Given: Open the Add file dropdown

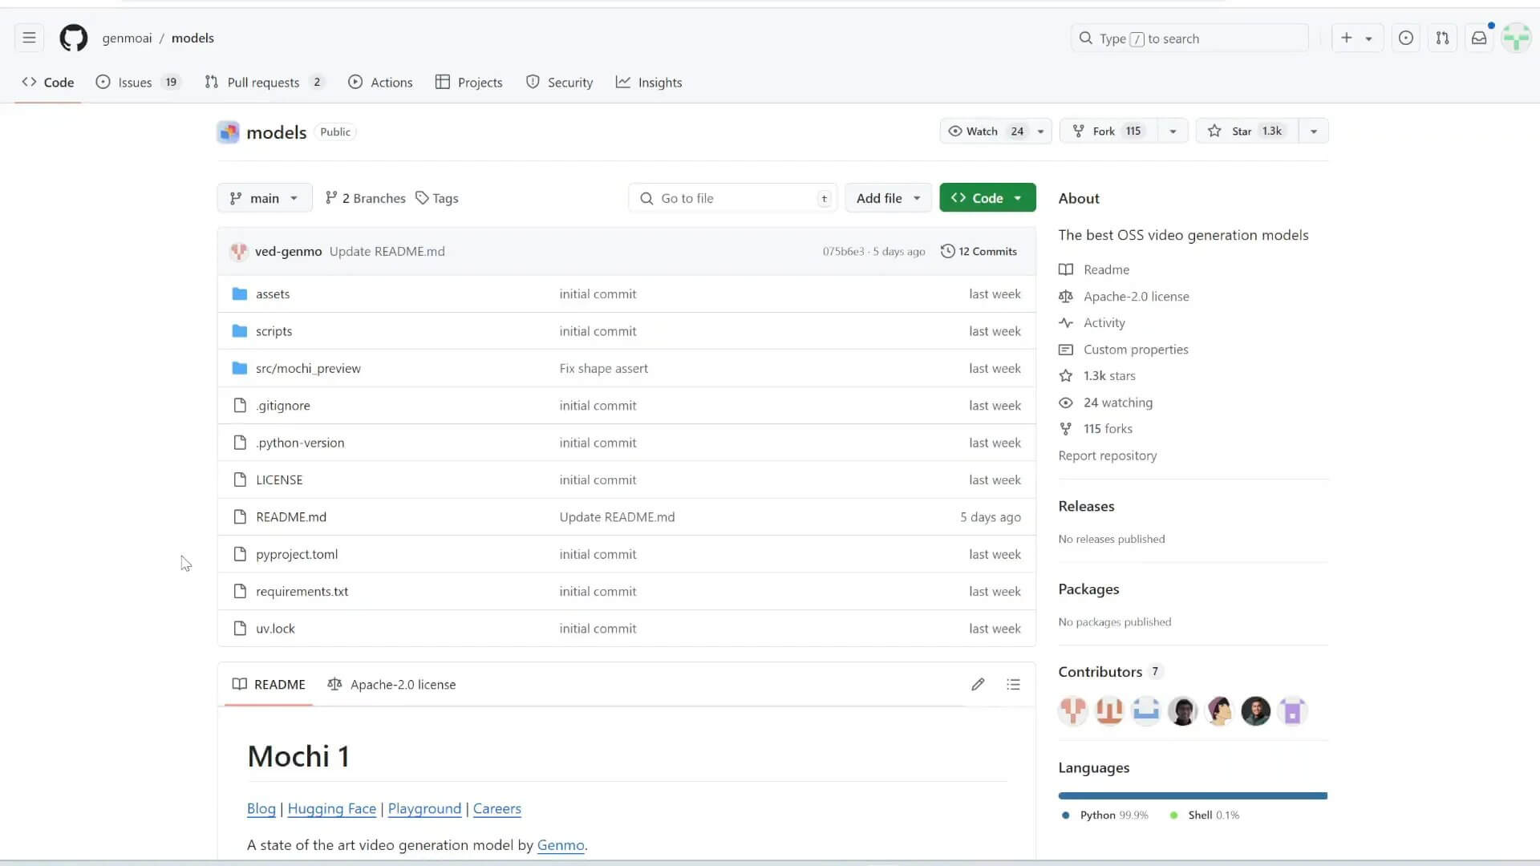Looking at the screenshot, I should pos(887,198).
